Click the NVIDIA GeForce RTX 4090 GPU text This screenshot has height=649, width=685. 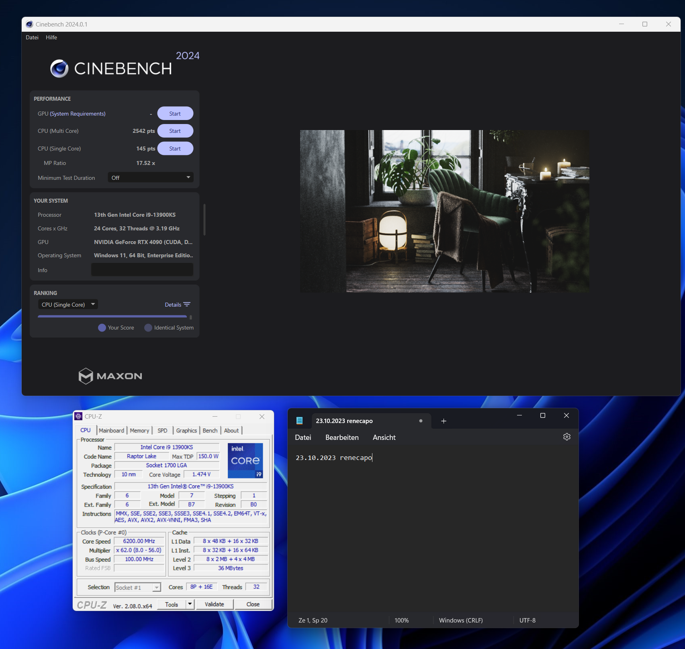[x=143, y=242]
